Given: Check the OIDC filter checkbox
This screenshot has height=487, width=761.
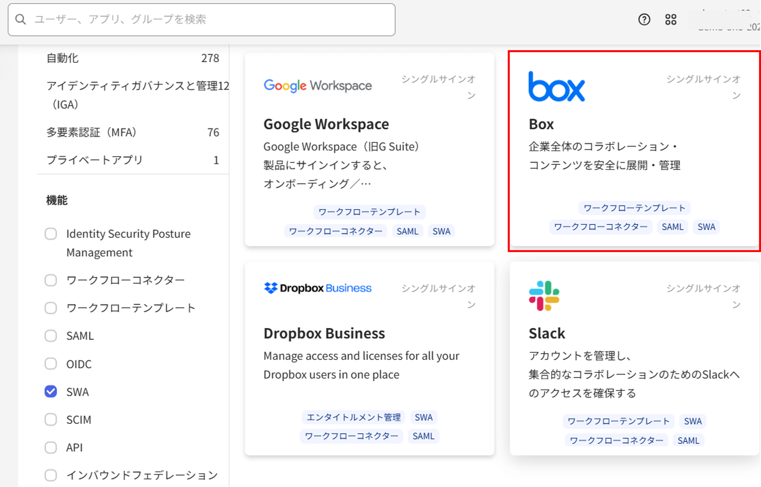Looking at the screenshot, I should pyautogui.click(x=51, y=363).
